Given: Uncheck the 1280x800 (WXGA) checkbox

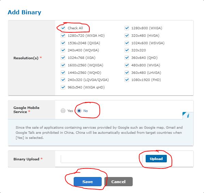Looking at the screenshot, I should click(x=127, y=28).
